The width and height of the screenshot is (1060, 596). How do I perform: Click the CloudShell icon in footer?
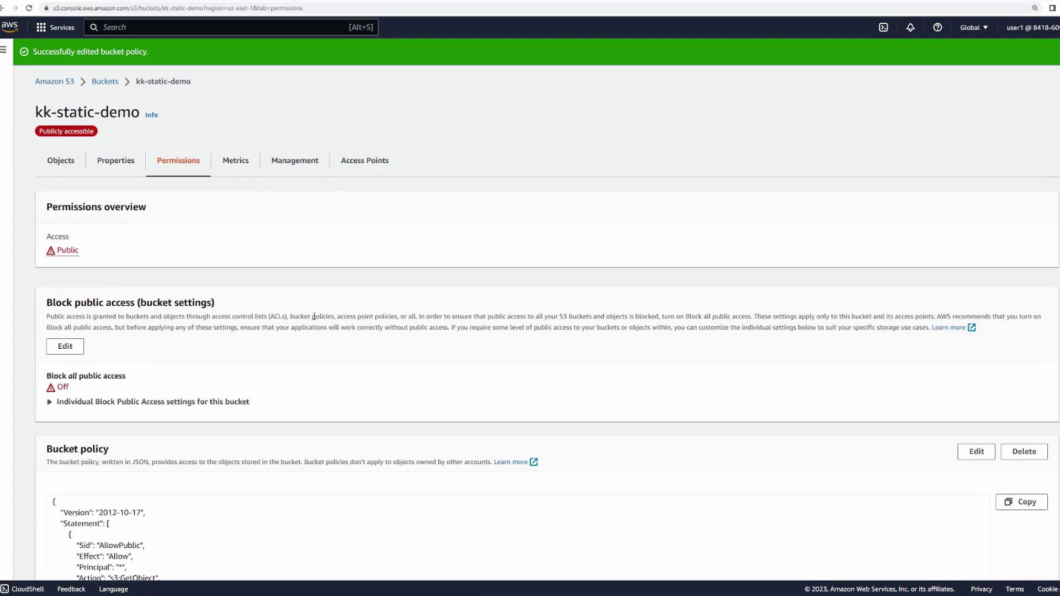(x=5, y=589)
